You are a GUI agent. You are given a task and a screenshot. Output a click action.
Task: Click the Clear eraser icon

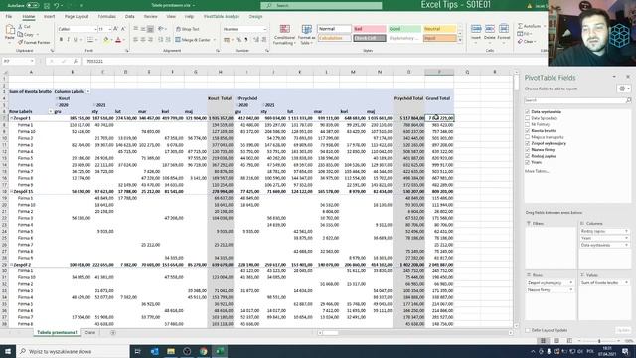[x=521, y=42]
